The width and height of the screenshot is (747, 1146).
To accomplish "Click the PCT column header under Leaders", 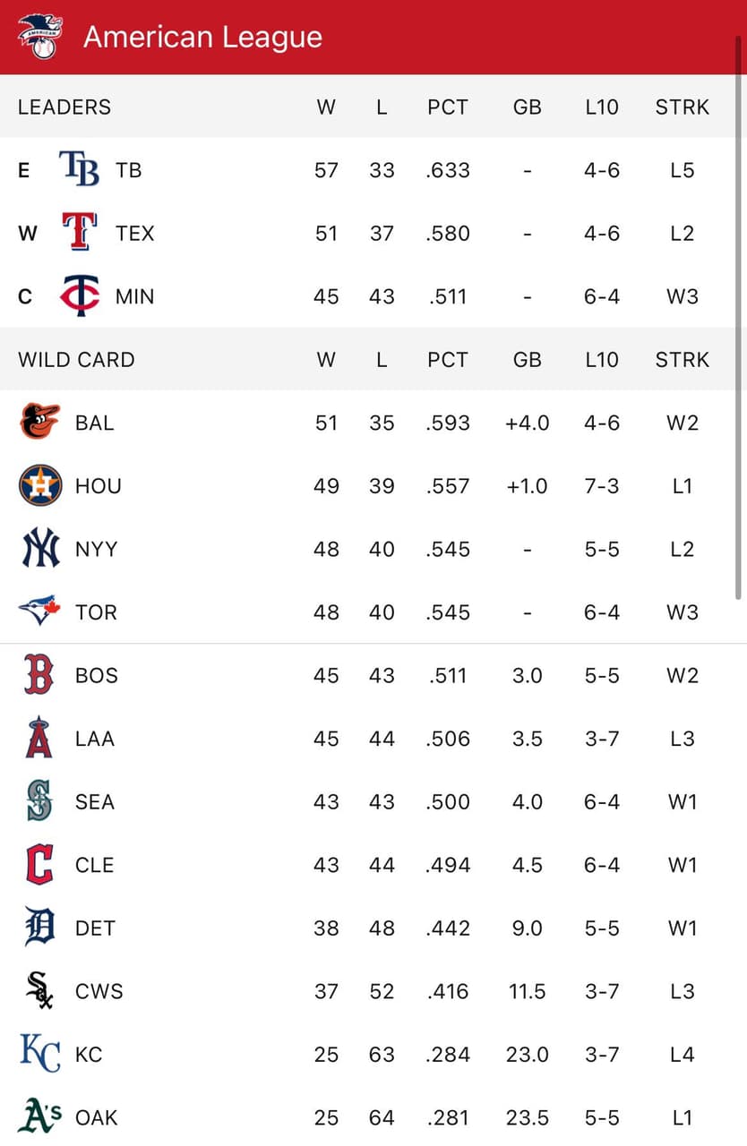I will [447, 107].
